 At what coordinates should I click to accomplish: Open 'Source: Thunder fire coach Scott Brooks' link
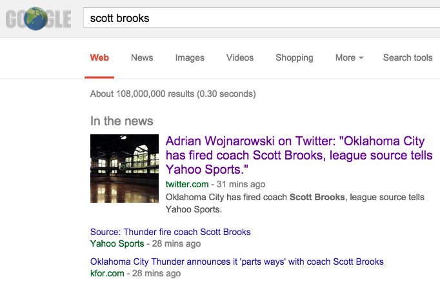(x=170, y=232)
